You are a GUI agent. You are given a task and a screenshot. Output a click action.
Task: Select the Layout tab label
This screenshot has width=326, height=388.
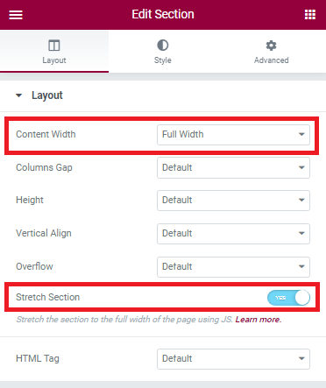click(54, 60)
